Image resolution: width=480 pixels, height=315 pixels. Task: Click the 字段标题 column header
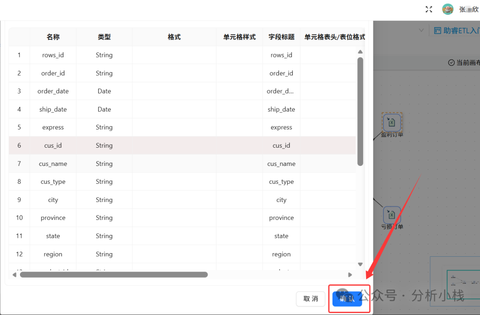tap(281, 37)
